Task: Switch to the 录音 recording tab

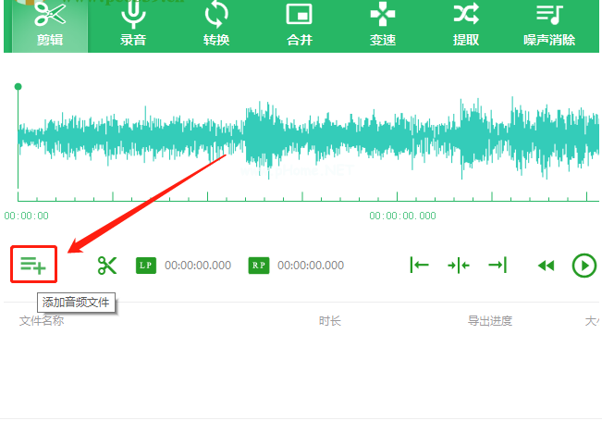Action: pyautogui.click(x=133, y=25)
